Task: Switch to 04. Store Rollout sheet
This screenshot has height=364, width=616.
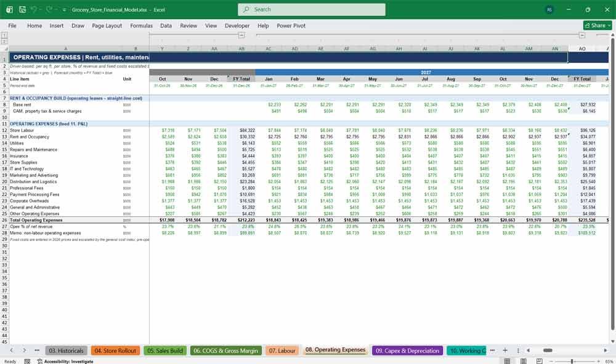Action: coord(115,350)
